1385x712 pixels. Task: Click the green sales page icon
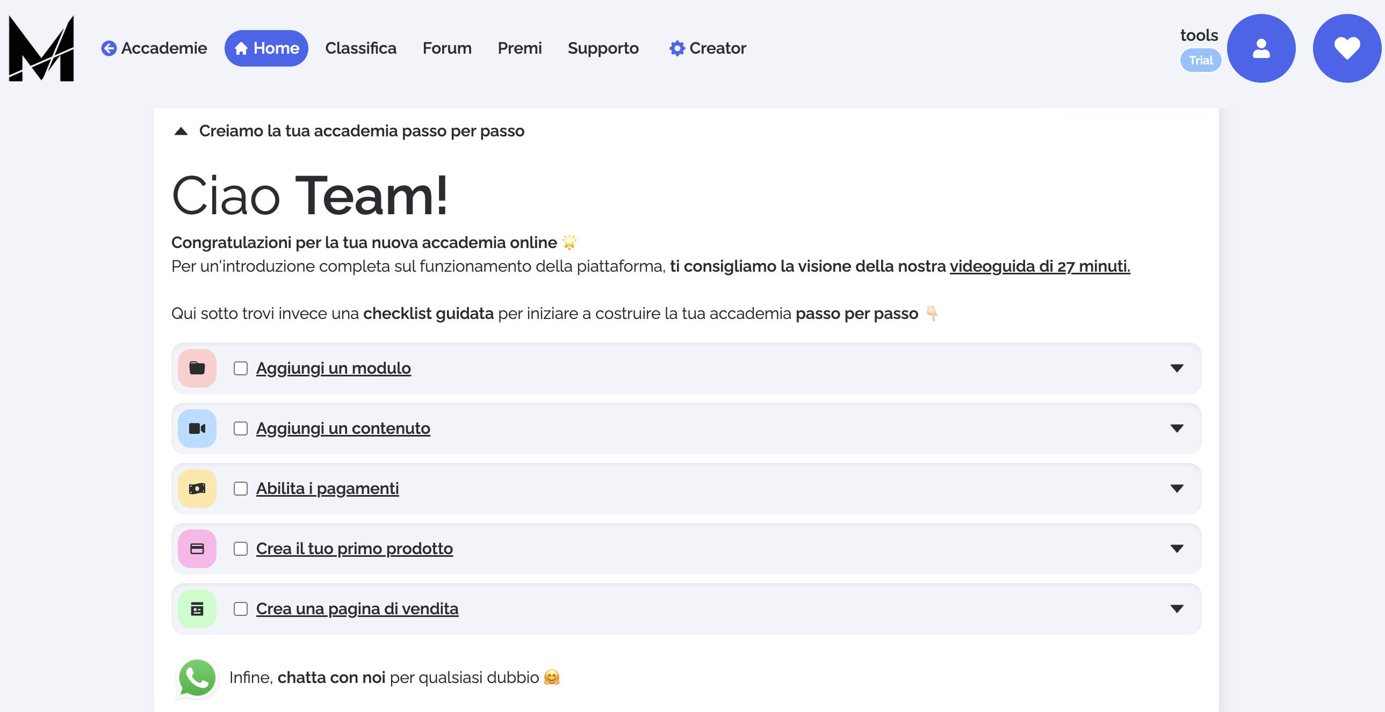point(197,609)
